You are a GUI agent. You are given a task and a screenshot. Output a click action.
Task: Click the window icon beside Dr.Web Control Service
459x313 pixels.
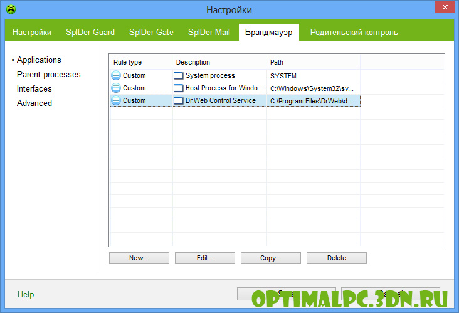(x=178, y=101)
